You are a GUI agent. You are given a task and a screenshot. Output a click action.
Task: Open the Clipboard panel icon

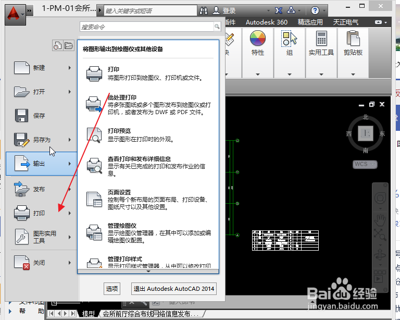353,38
